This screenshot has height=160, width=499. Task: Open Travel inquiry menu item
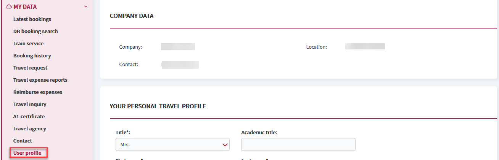30,104
